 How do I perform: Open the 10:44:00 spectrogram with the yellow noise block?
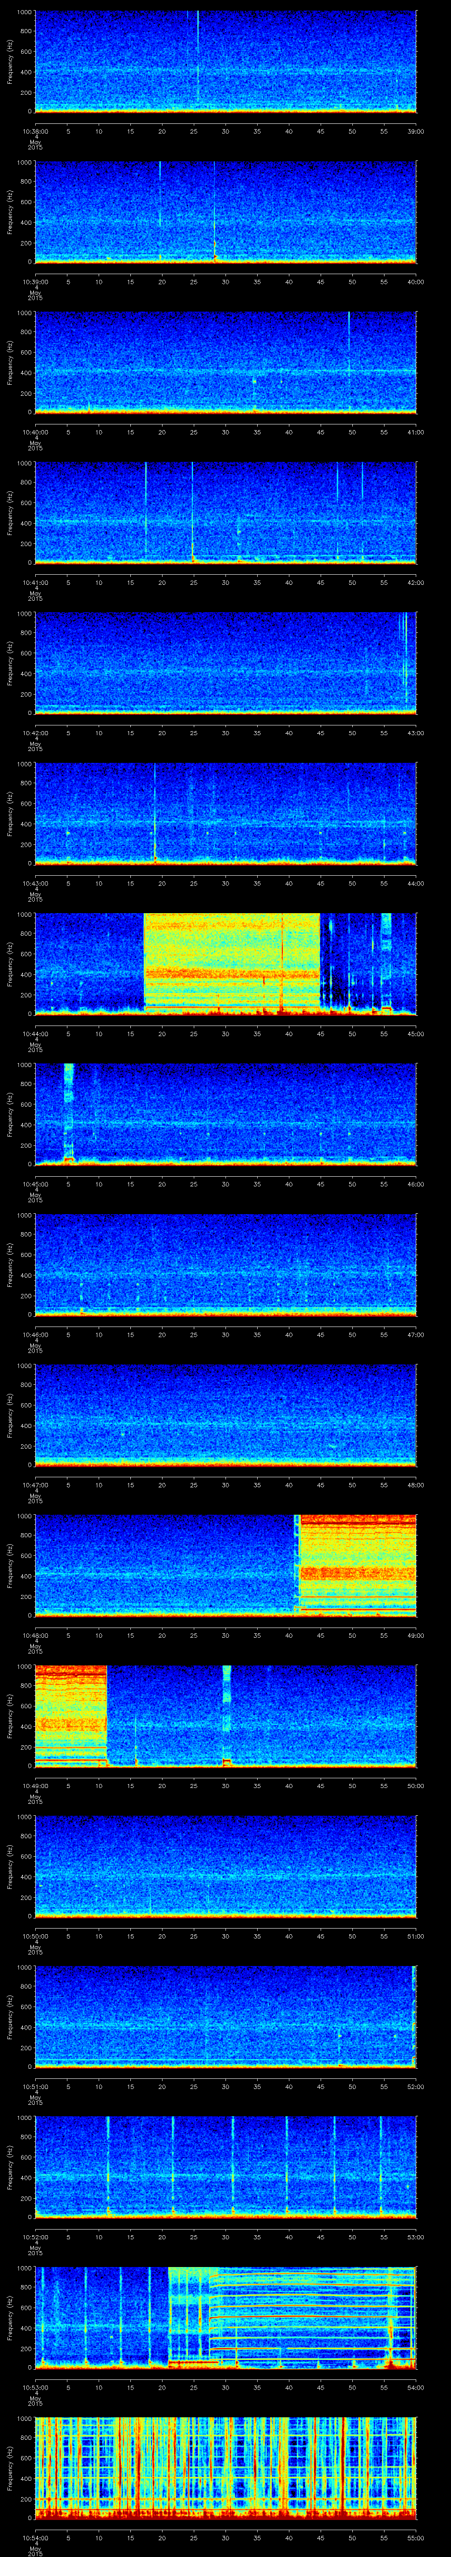pyautogui.click(x=226, y=964)
